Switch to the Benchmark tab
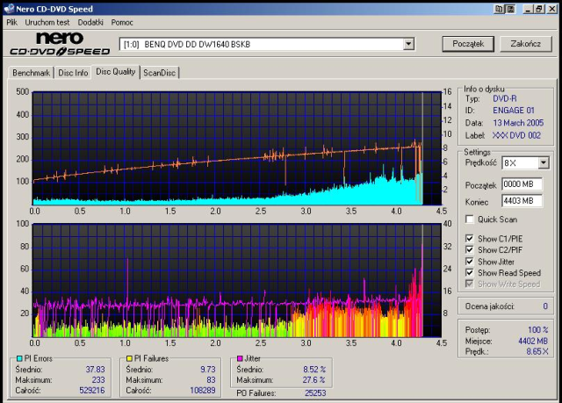The width and height of the screenshot is (562, 403). tap(31, 73)
